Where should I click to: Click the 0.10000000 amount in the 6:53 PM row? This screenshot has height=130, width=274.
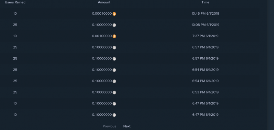[x=102, y=92]
